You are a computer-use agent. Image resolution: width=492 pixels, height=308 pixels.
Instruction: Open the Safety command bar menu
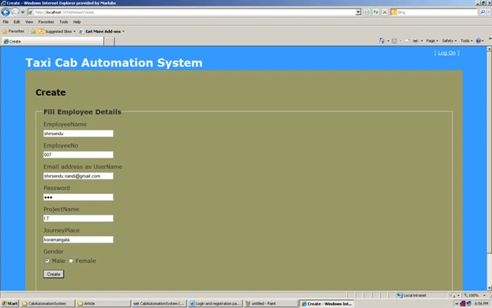pyautogui.click(x=449, y=41)
